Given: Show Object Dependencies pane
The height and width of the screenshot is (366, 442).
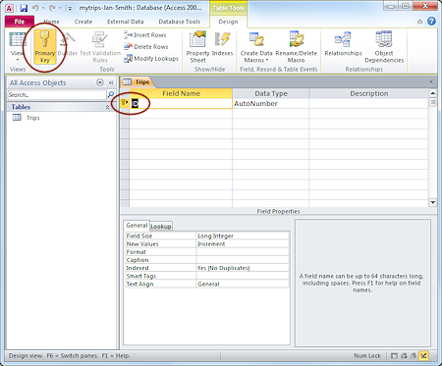Looking at the screenshot, I should pyautogui.click(x=384, y=47).
